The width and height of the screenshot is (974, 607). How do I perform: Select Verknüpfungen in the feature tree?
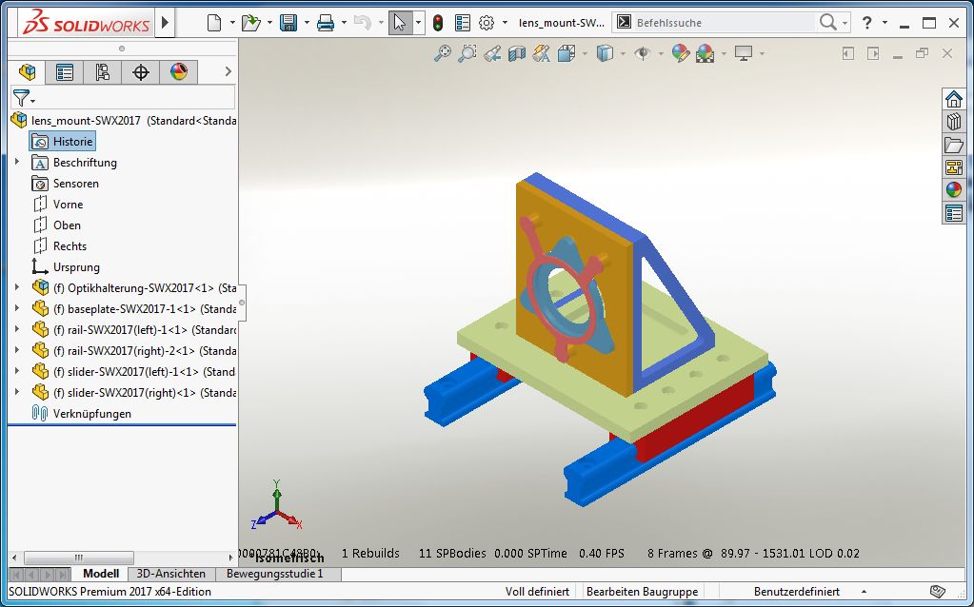(91, 414)
